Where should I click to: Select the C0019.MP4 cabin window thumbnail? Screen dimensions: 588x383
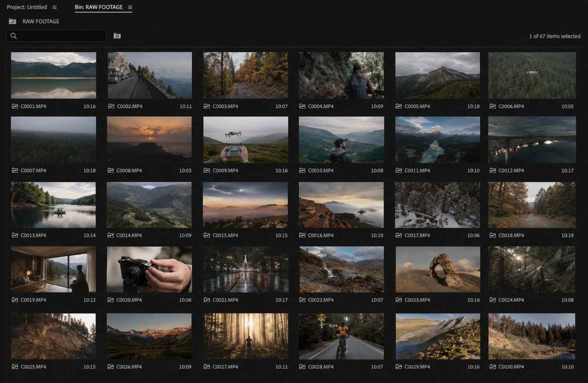(x=53, y=269)
